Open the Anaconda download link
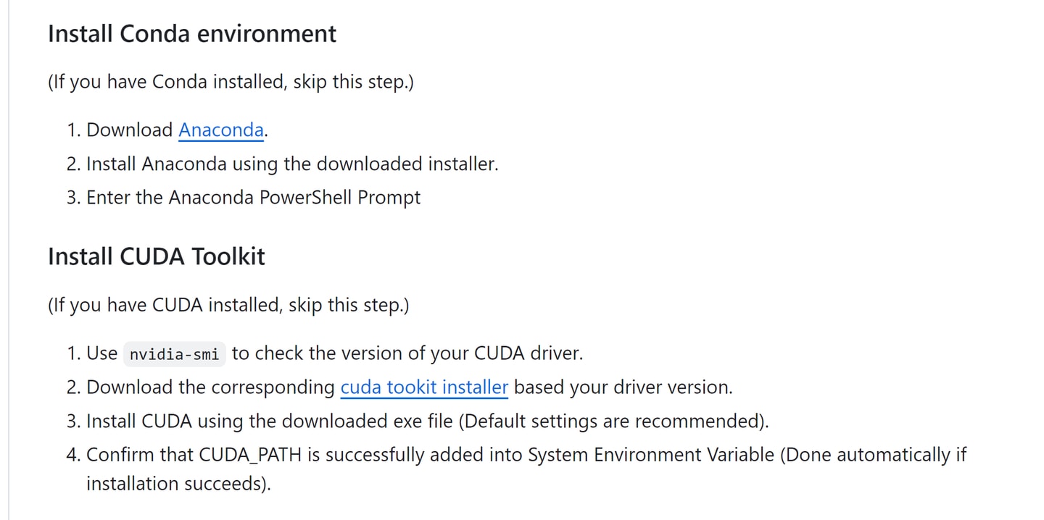Screen dimensions: 1044x520 (221, 130)
